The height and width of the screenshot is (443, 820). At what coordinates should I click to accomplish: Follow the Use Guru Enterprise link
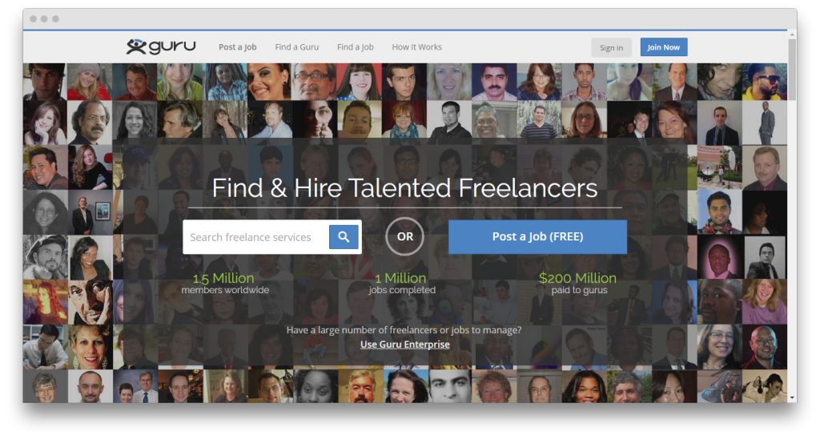[405, 344]
